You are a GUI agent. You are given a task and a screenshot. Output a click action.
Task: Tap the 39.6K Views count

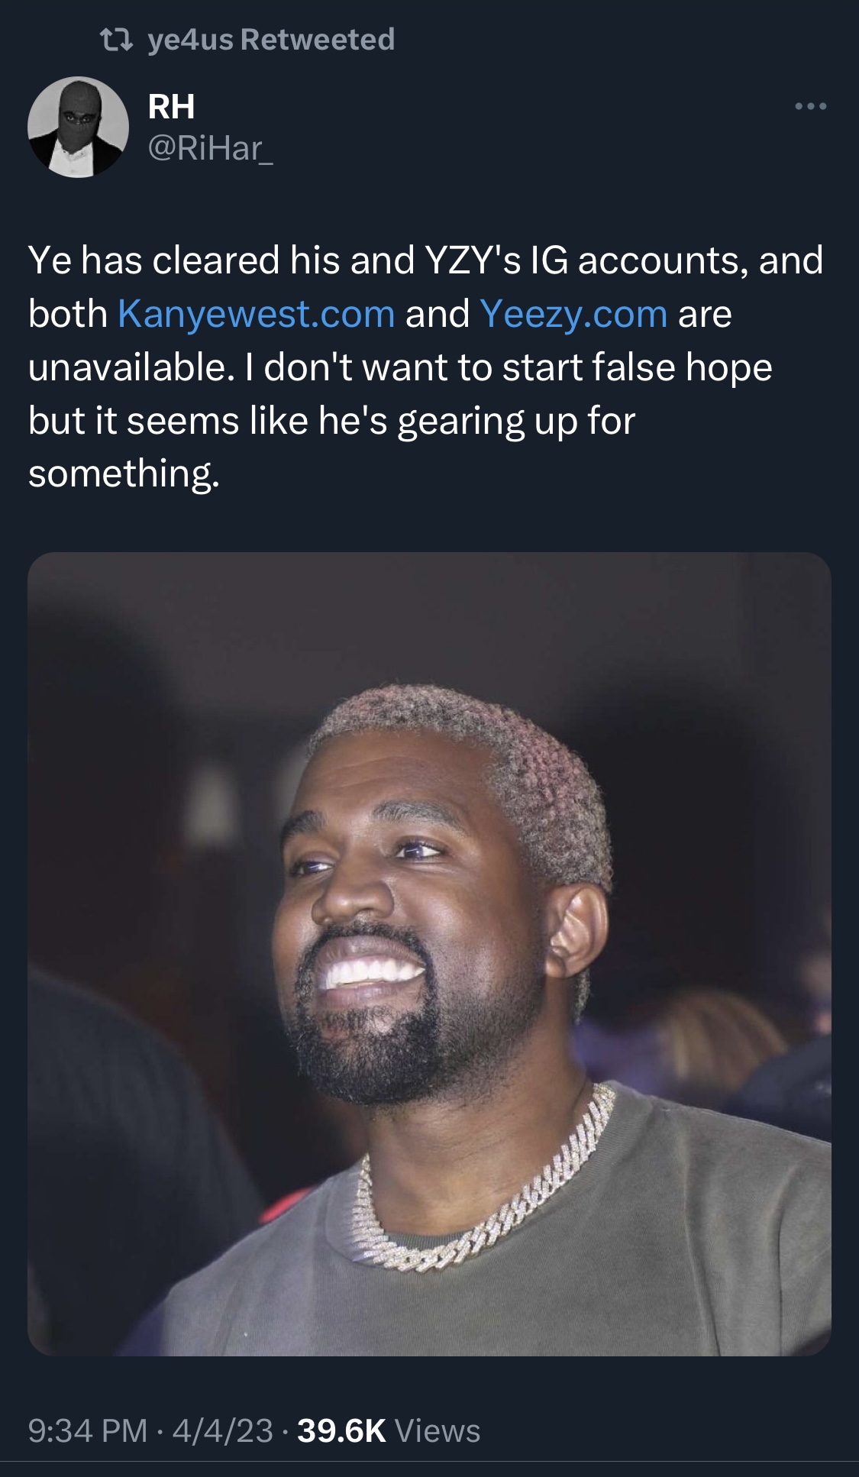pyautogui.click(x=389, y=1430)
